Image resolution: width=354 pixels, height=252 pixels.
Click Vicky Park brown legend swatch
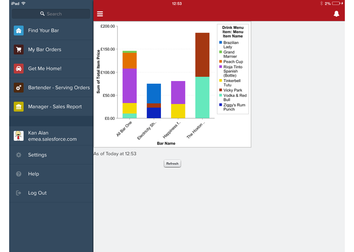[x=221, y=90]
